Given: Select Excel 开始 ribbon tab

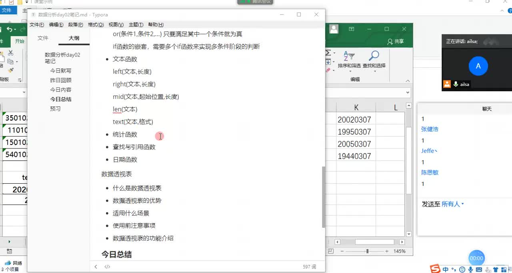Looking at the screenshot, I should [x=19, y=41].
